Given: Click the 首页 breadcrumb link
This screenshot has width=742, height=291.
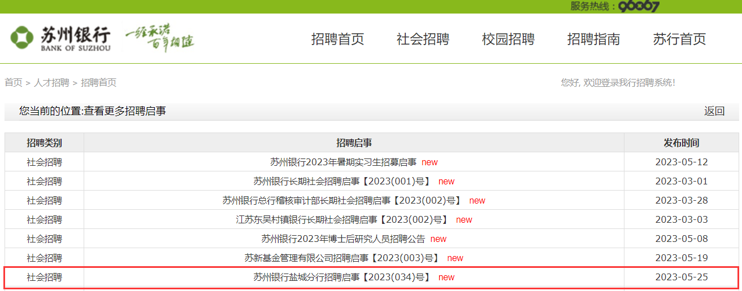Looking at the screenshot, I should click(14, 82).
